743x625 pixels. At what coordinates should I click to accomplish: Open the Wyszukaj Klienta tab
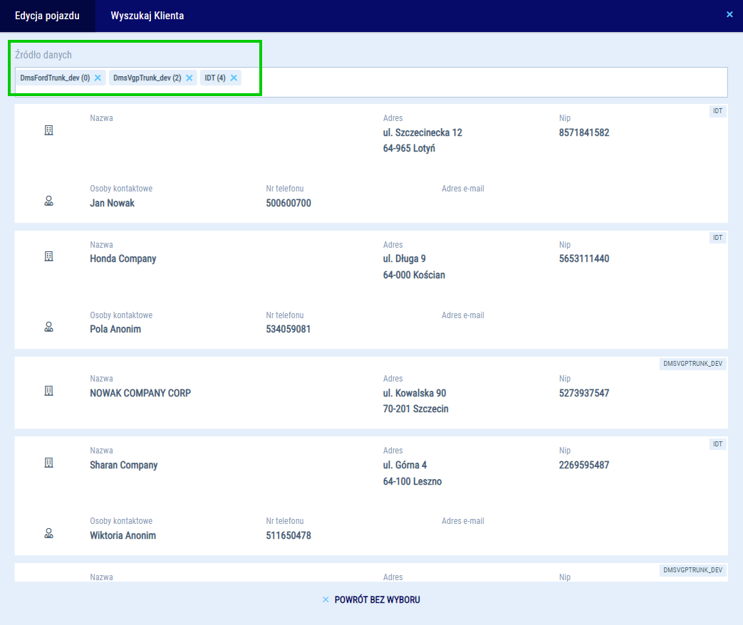[x=147, y=16]
